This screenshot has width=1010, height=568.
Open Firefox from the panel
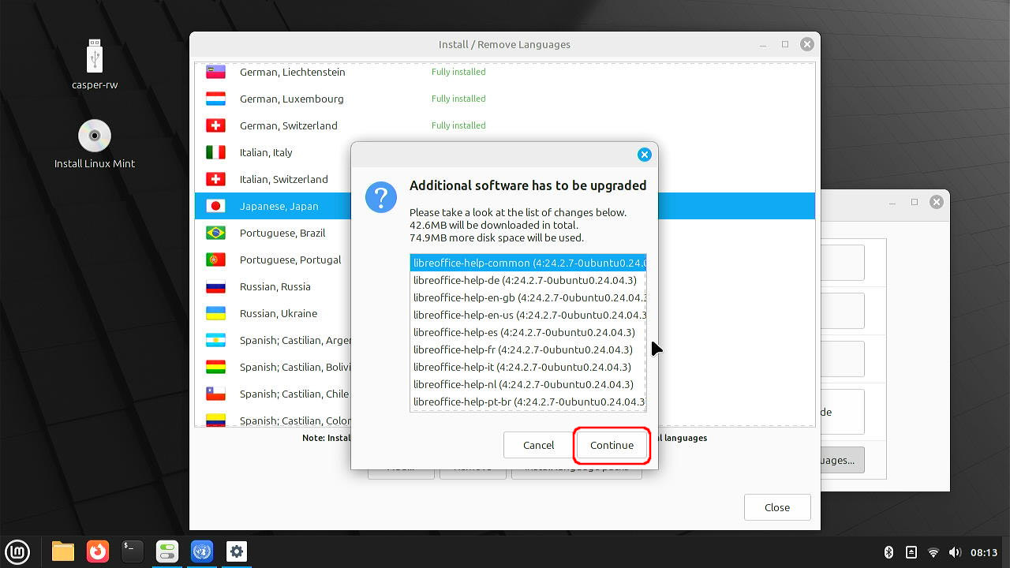[98, 551]
